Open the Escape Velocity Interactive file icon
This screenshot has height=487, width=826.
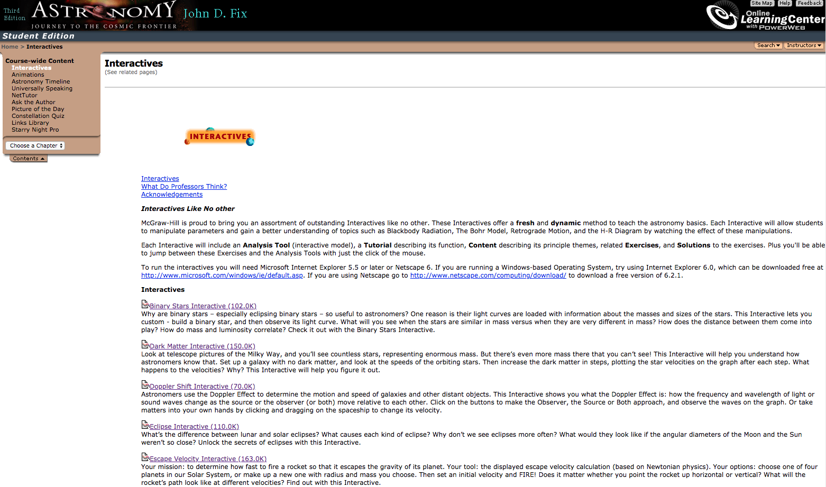point(145,457)
